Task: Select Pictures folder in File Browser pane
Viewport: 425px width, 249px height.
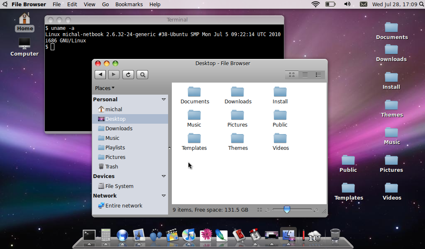Action: click(237, 119)
